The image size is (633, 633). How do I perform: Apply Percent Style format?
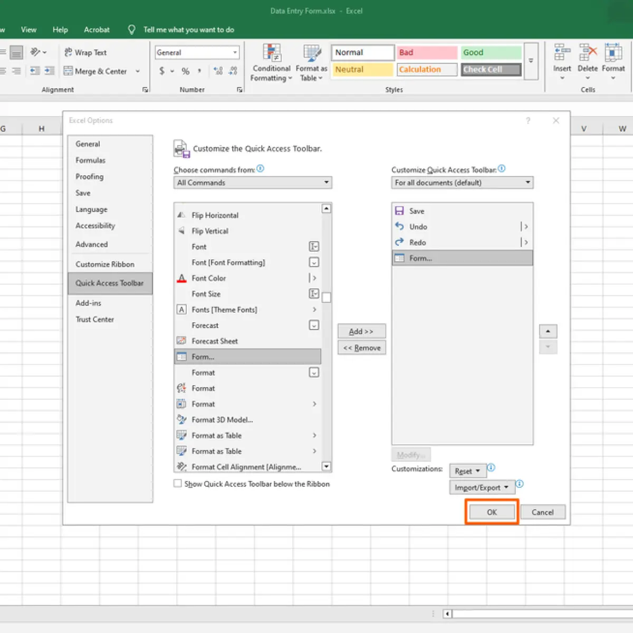click(x=185, y=71)
